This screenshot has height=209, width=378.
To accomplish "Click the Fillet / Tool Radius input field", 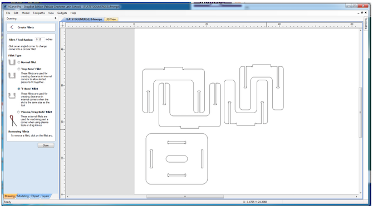I will point(40,40).
